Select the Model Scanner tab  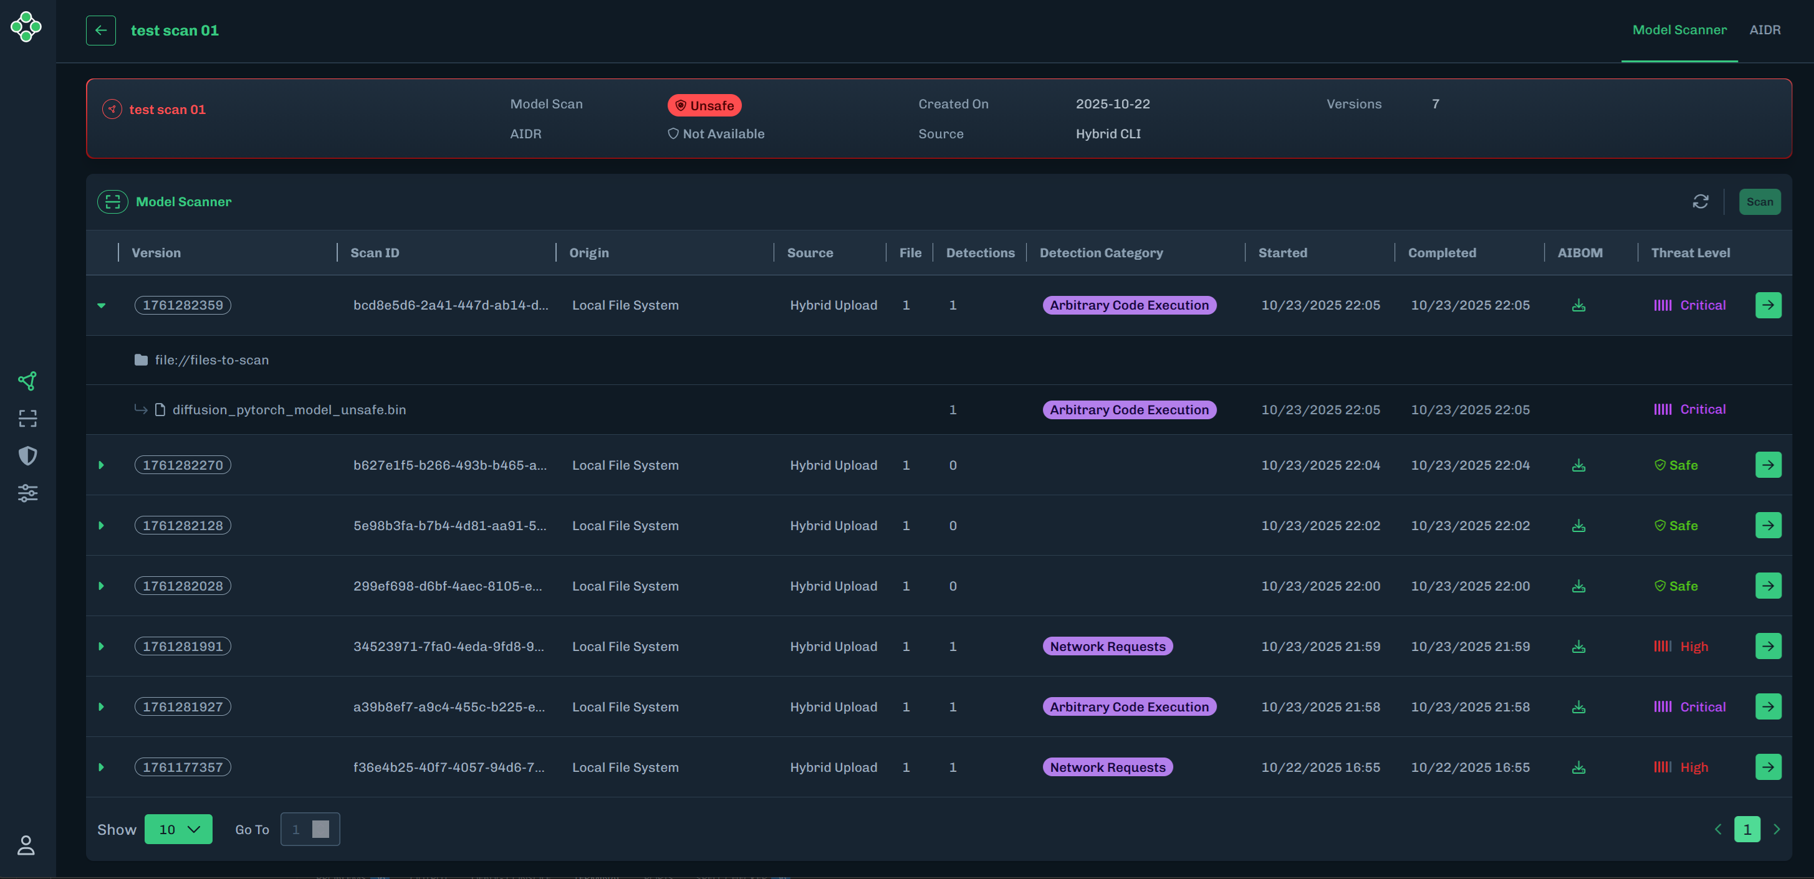[x=1679, y=29]
